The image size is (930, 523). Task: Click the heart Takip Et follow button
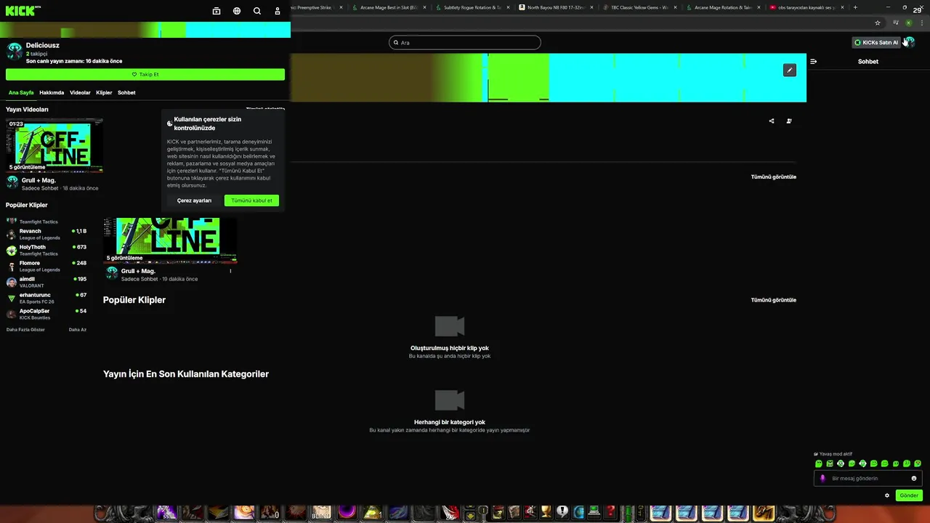[145, 74]
